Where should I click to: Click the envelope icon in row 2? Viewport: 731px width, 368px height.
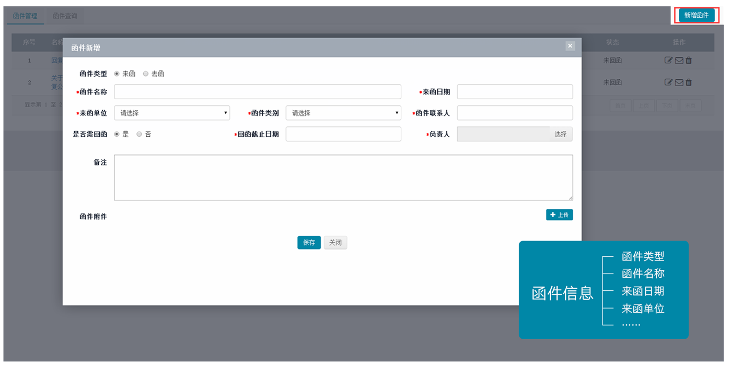click(x=679, y=82)
